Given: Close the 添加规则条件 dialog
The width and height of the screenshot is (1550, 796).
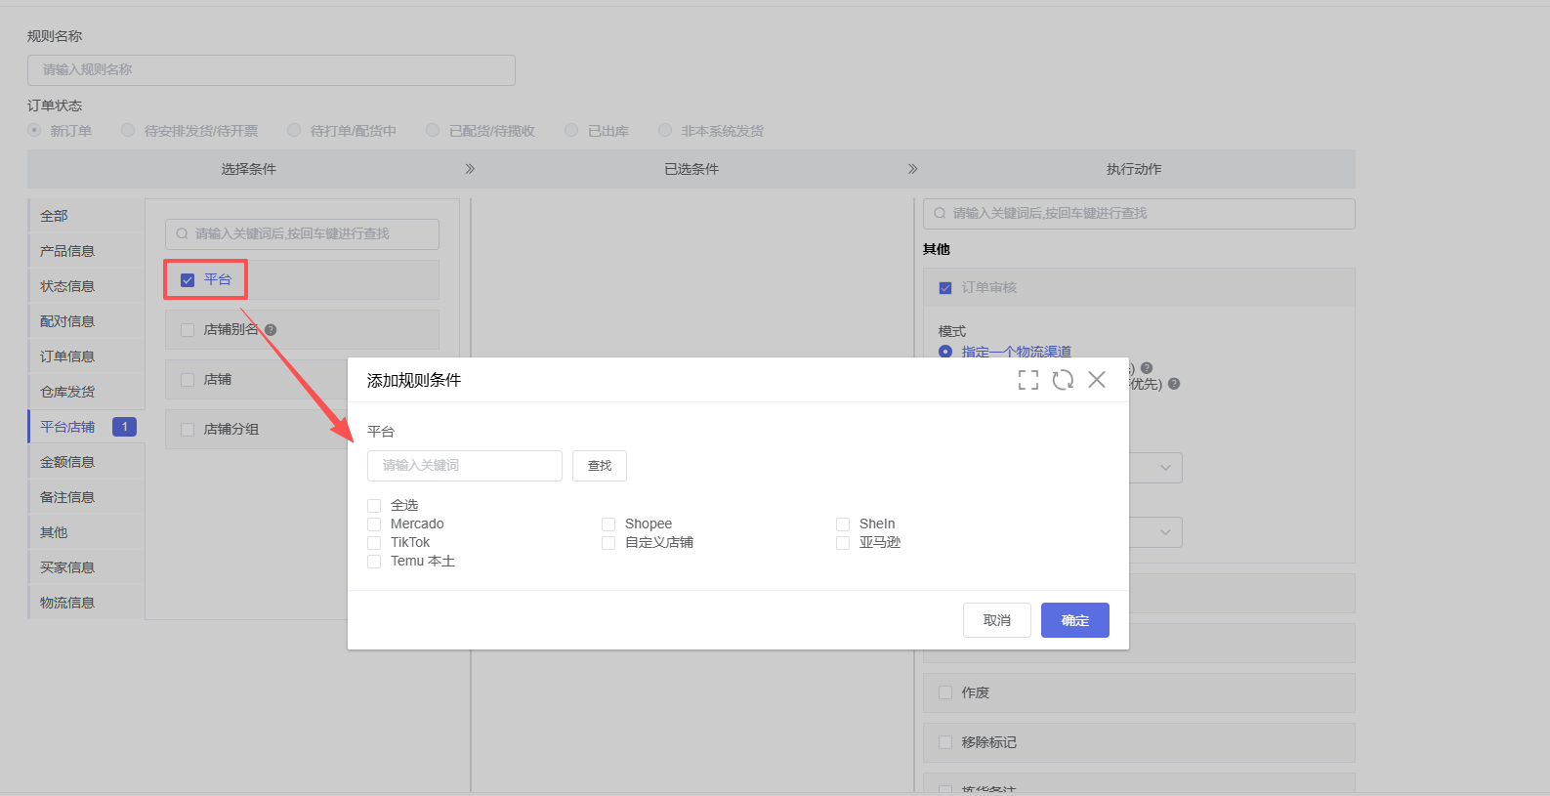Looking at the screenshot, I should (x=1097, y=380).
